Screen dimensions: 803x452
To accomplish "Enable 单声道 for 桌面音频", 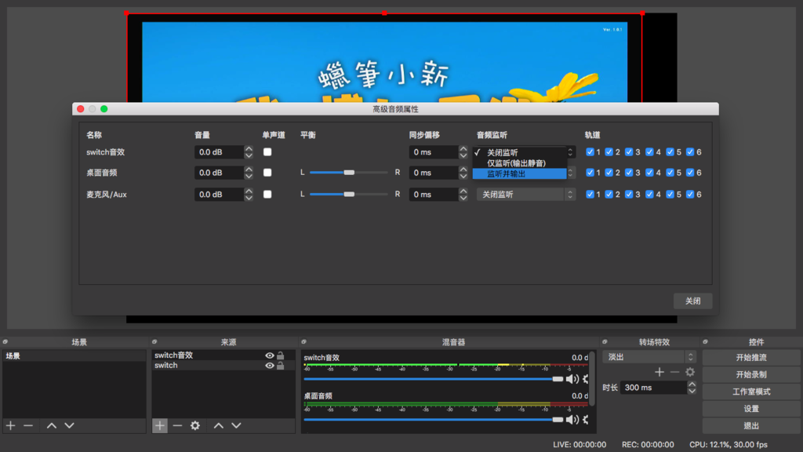I will tap(267, 173).
